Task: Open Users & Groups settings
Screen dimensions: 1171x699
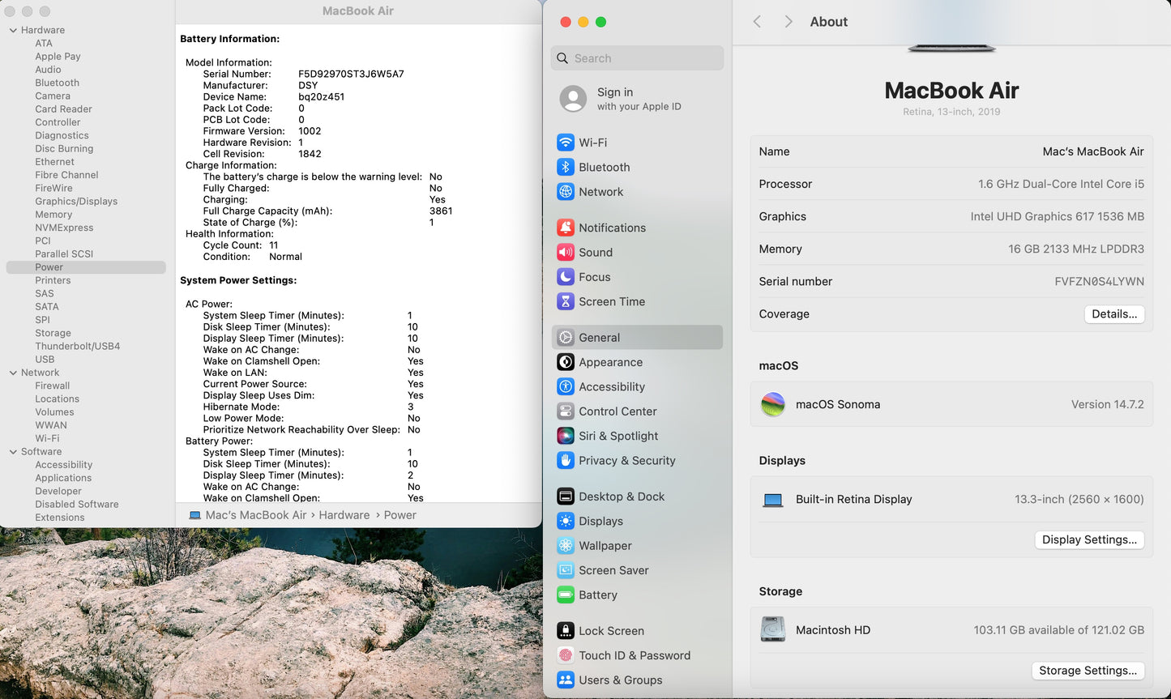Action: 621,680
